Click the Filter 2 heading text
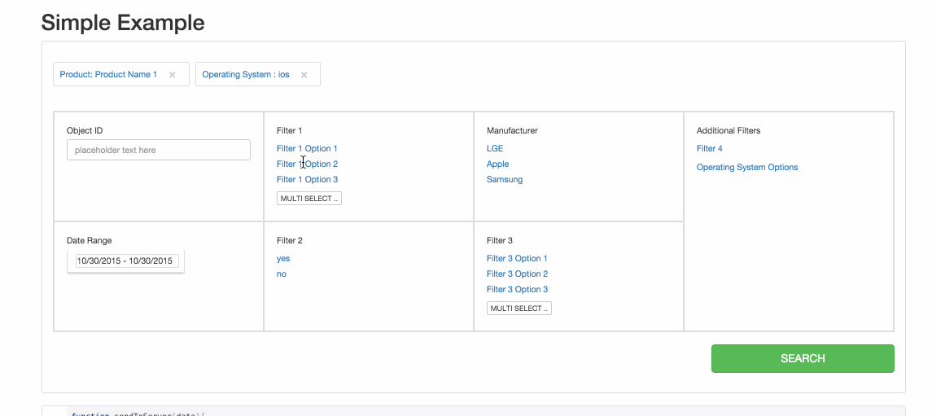This screenshot has width=932, height=416. (x=290, y=241)
